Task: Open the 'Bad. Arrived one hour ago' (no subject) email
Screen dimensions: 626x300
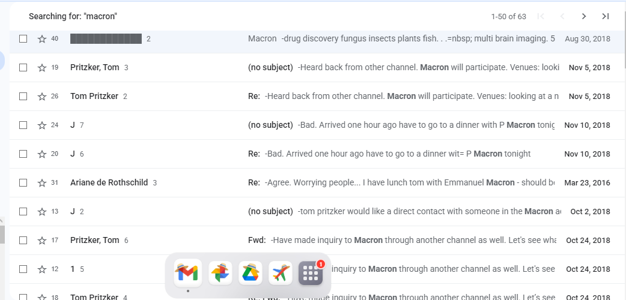Action: click(317, 125)
